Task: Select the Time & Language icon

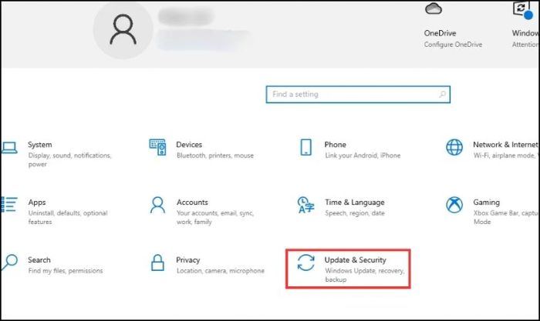Action: click(305, 205)
